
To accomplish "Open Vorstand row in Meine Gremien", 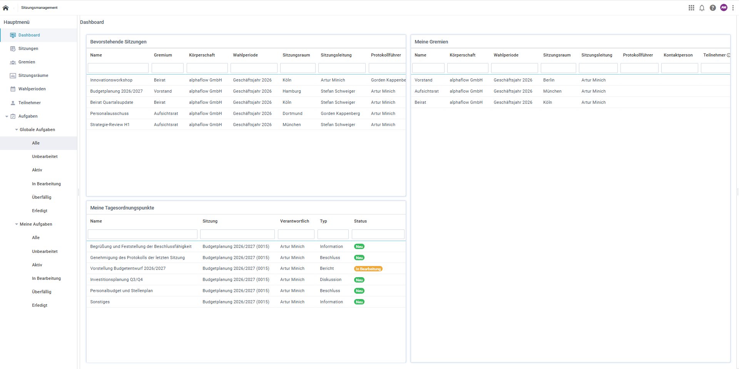I will [570, 80].
